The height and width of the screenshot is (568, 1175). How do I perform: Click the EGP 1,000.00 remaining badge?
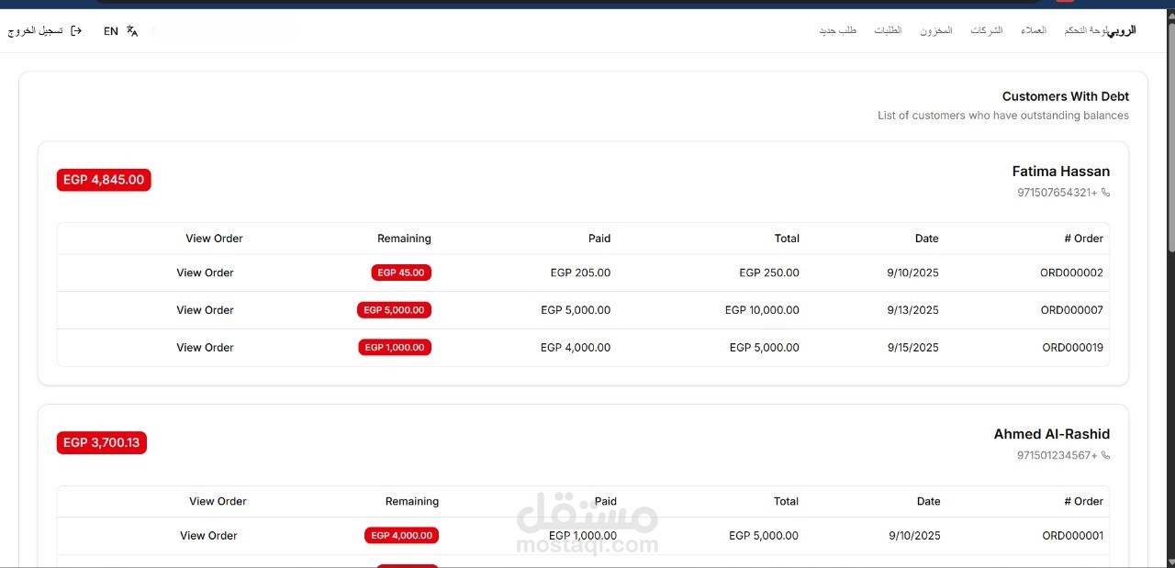pyautogui.click(x=395, y=348)
